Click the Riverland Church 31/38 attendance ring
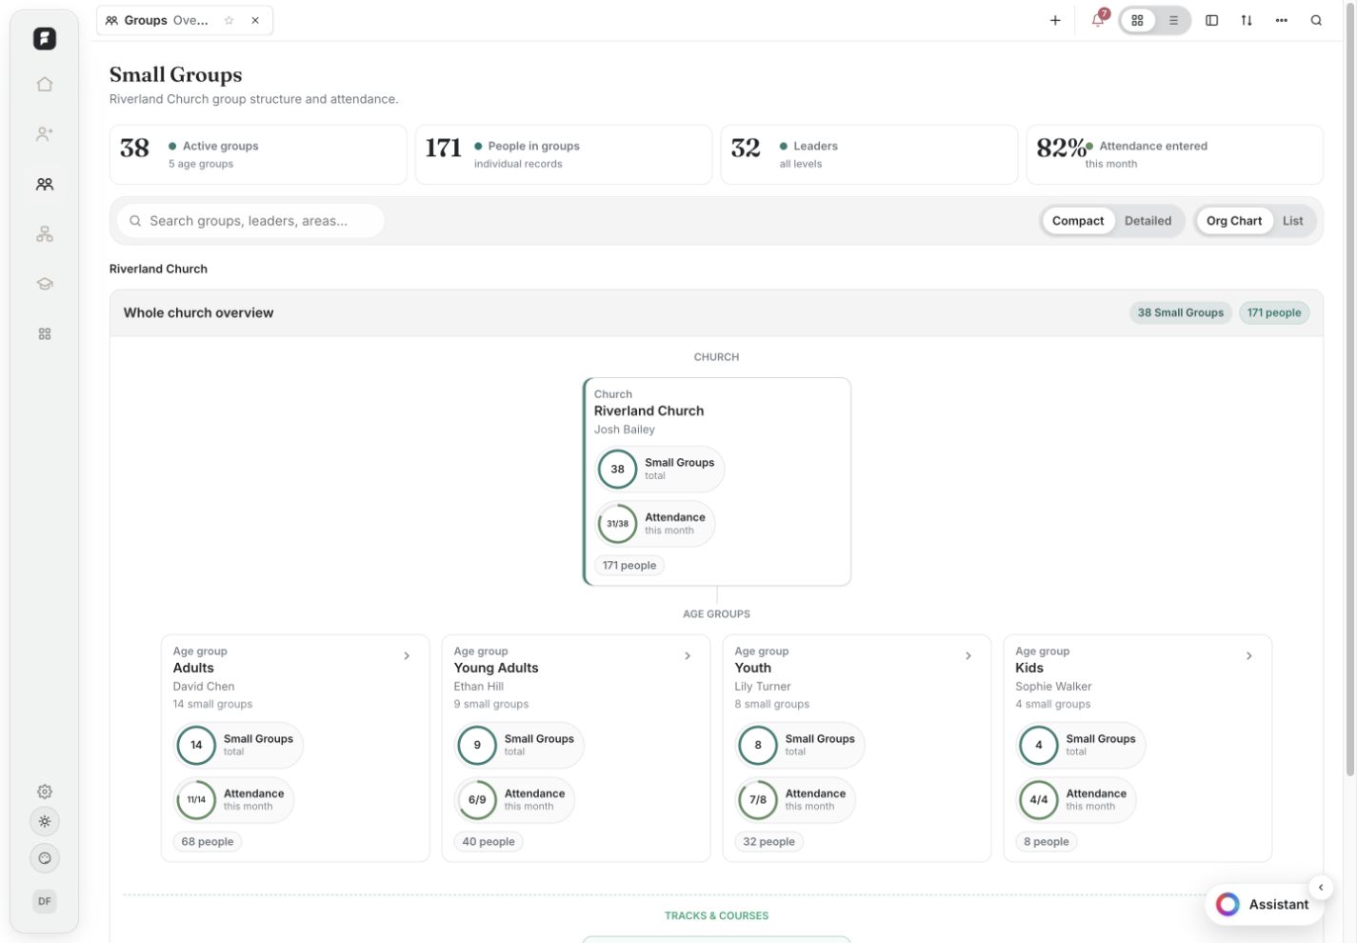Viewport: 1357px width, 943px height. pos(617,524)
